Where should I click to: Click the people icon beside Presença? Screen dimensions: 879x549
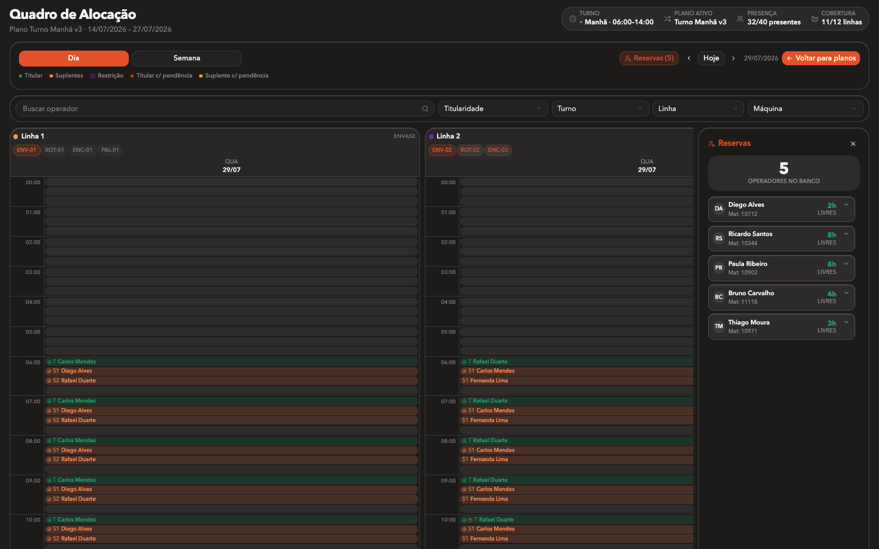pos(740,19)
